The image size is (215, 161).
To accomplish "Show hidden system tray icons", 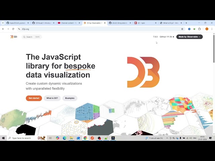I will click(x=167, y=138).
